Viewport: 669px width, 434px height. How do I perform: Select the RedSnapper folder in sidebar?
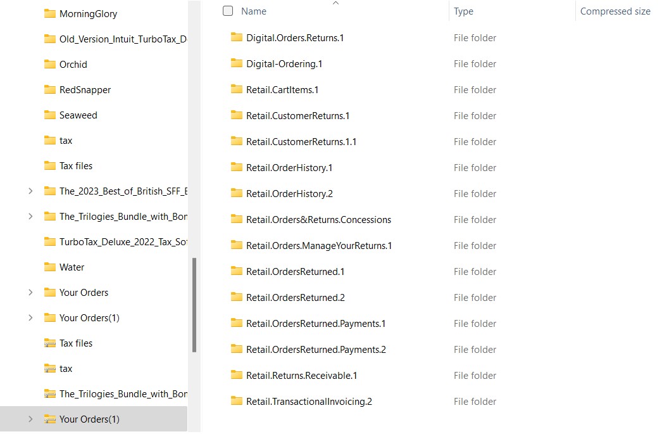click(x=85, y=89)
